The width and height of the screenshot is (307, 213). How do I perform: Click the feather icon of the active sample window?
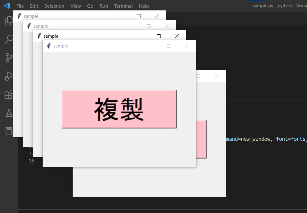click(39, 36)
